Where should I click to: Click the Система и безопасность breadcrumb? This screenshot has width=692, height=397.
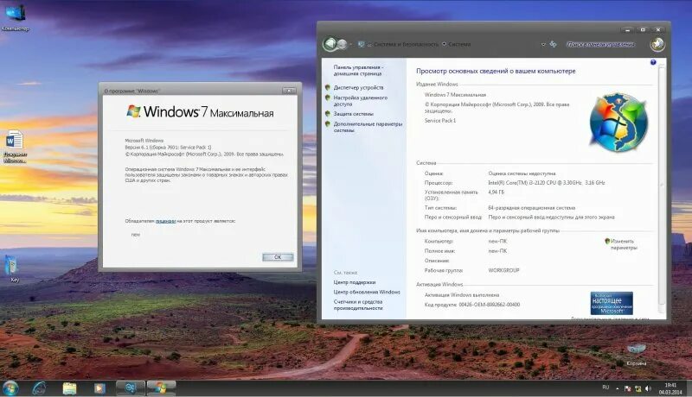tap(406, 45)
